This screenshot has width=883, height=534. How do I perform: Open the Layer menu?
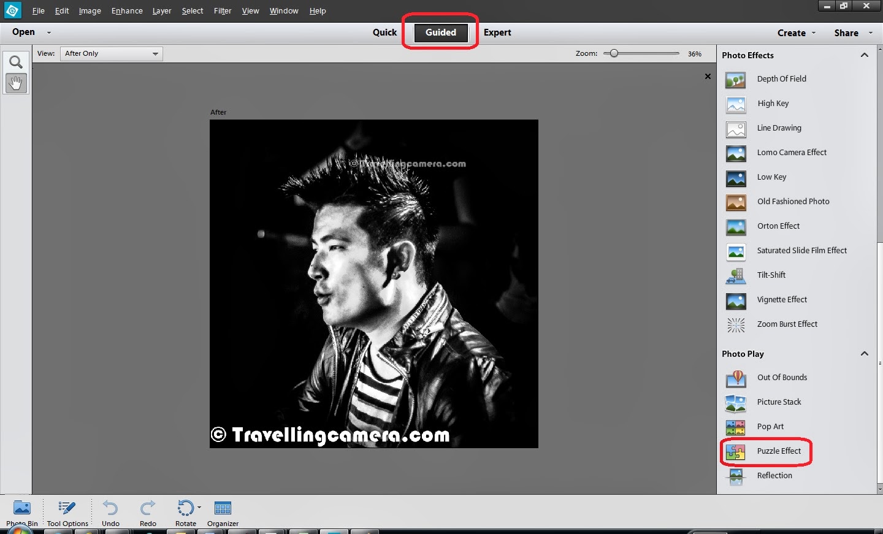click(162, 11)
